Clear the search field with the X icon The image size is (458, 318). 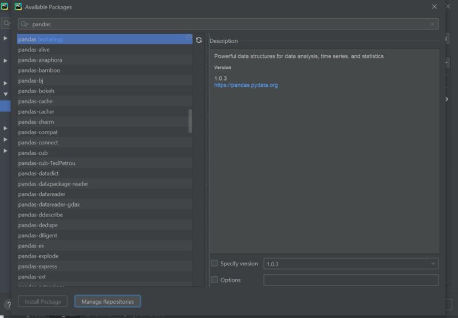(432, 24)
